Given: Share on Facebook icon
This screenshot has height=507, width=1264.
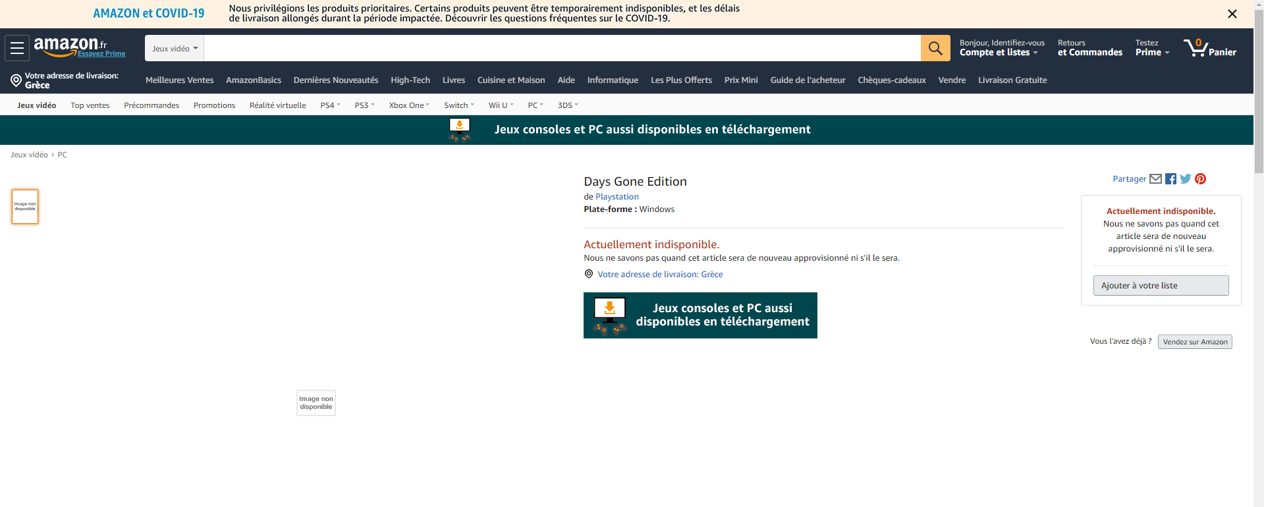Looking at the screenshot, I should tap(1170, 178).
